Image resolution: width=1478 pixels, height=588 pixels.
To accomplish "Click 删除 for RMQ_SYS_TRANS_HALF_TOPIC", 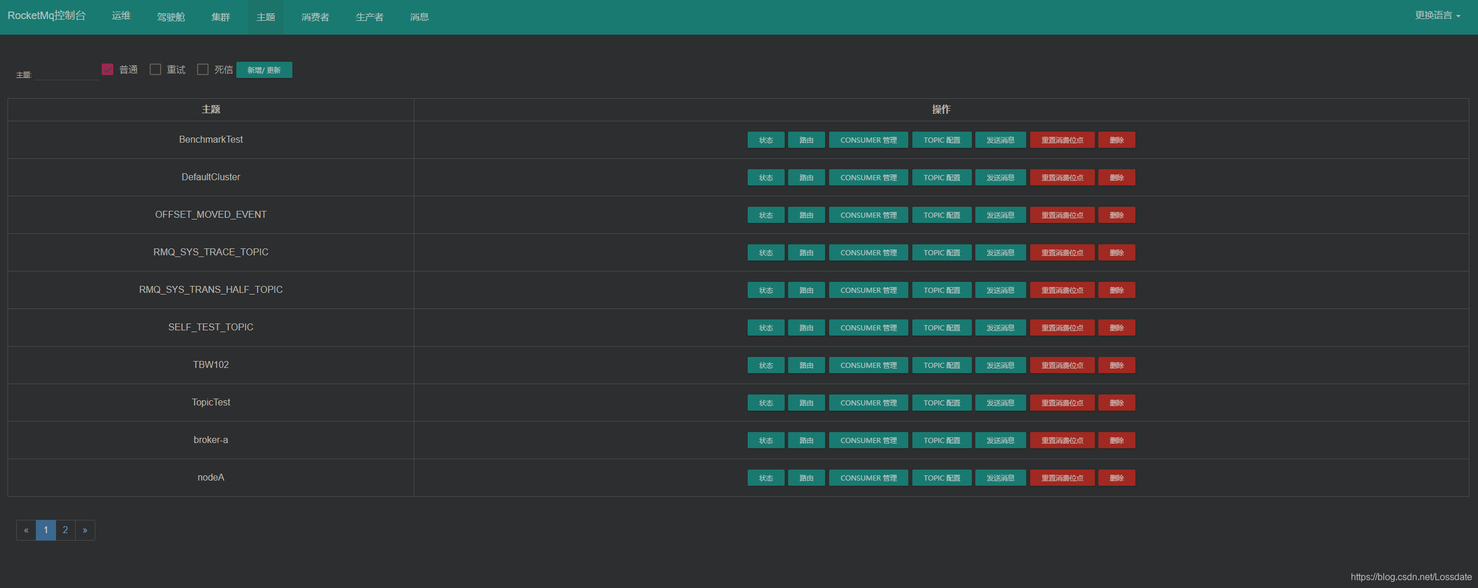I will tap(1117, 290).
